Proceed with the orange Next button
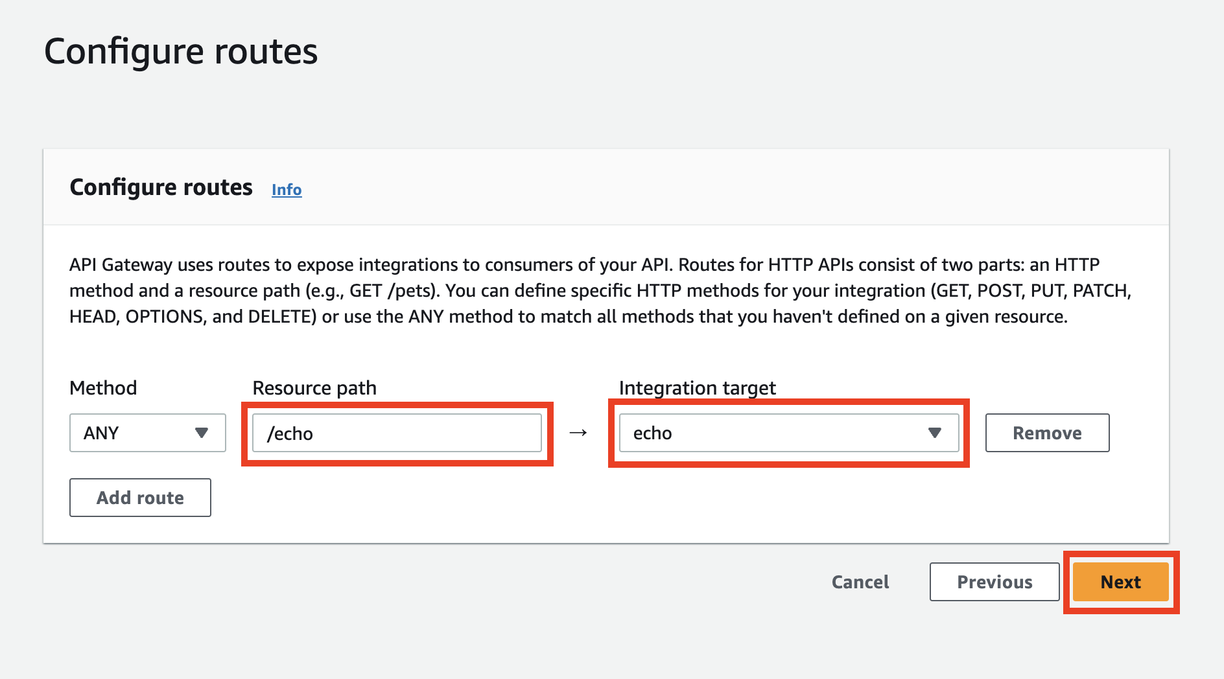This screenshot has height=679, width=1224. [x=1120, y=582]
